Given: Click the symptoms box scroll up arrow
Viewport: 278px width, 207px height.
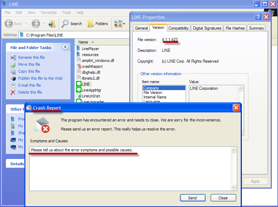Looking at the screenshot, I should (234, 150).
